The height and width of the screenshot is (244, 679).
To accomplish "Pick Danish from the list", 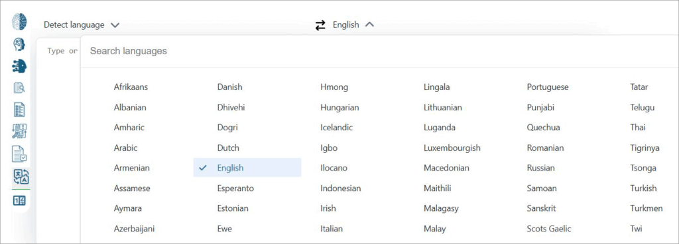I will [x=230, y=87].
